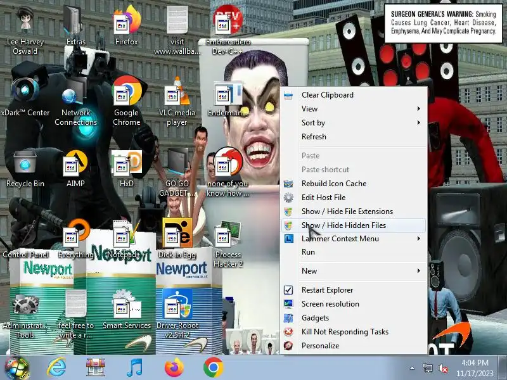This screenshot has width=507, height=380.
Task: Click the checkbox icon beside Restart Explorer
Action: pyautogui.click(x=288, y=290)
